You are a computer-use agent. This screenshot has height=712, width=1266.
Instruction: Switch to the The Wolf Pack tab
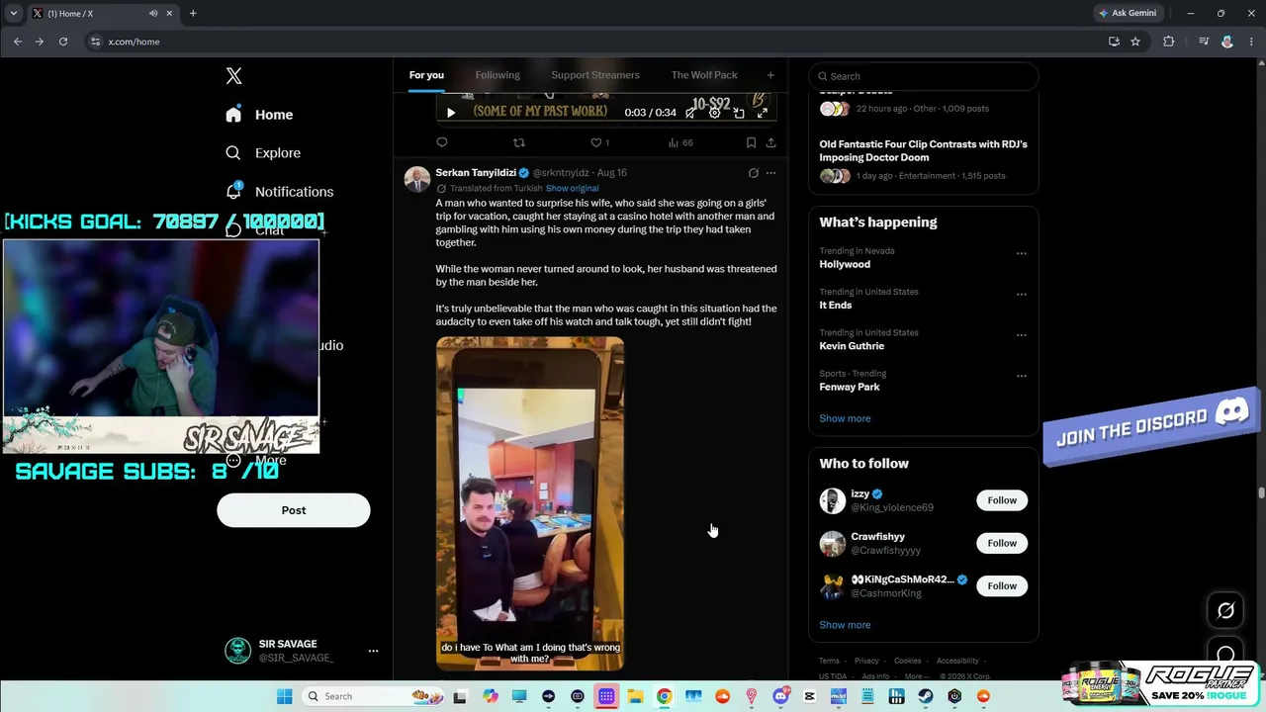point(704,75)
